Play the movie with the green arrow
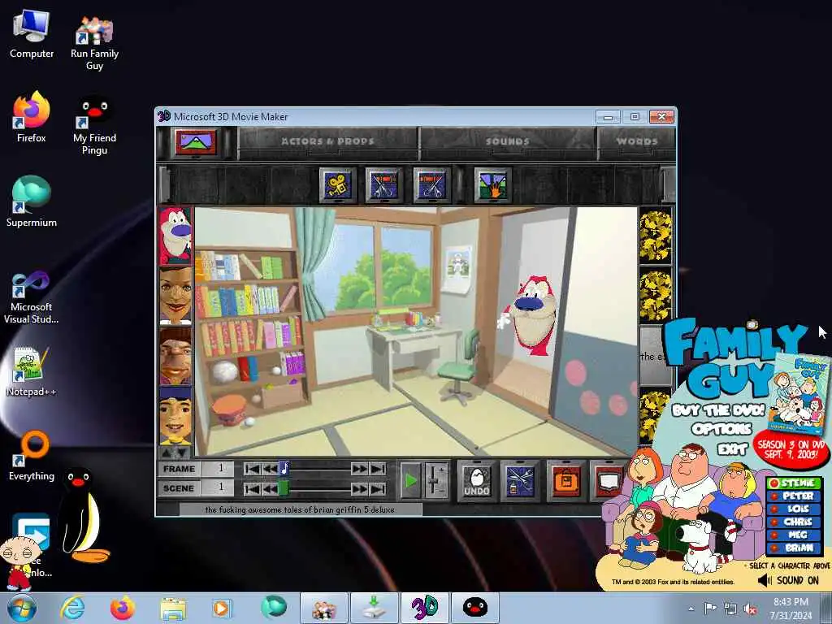The image size is (832, 624). coord(410,481)
